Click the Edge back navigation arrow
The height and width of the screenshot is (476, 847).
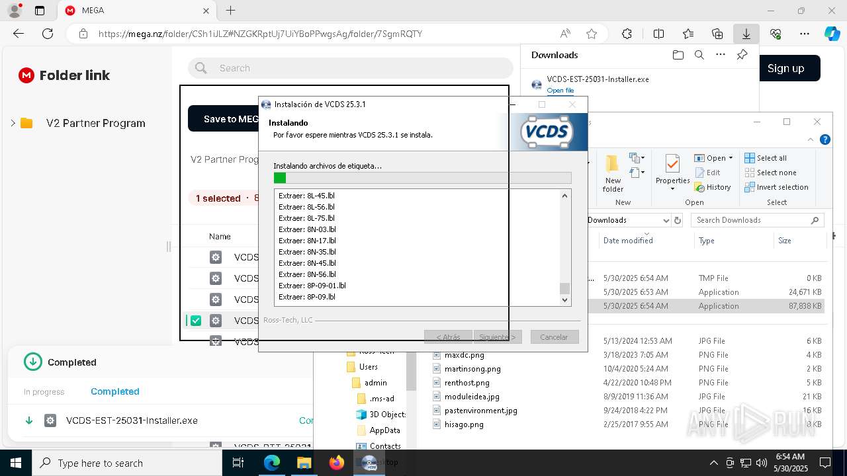[19, 34]
